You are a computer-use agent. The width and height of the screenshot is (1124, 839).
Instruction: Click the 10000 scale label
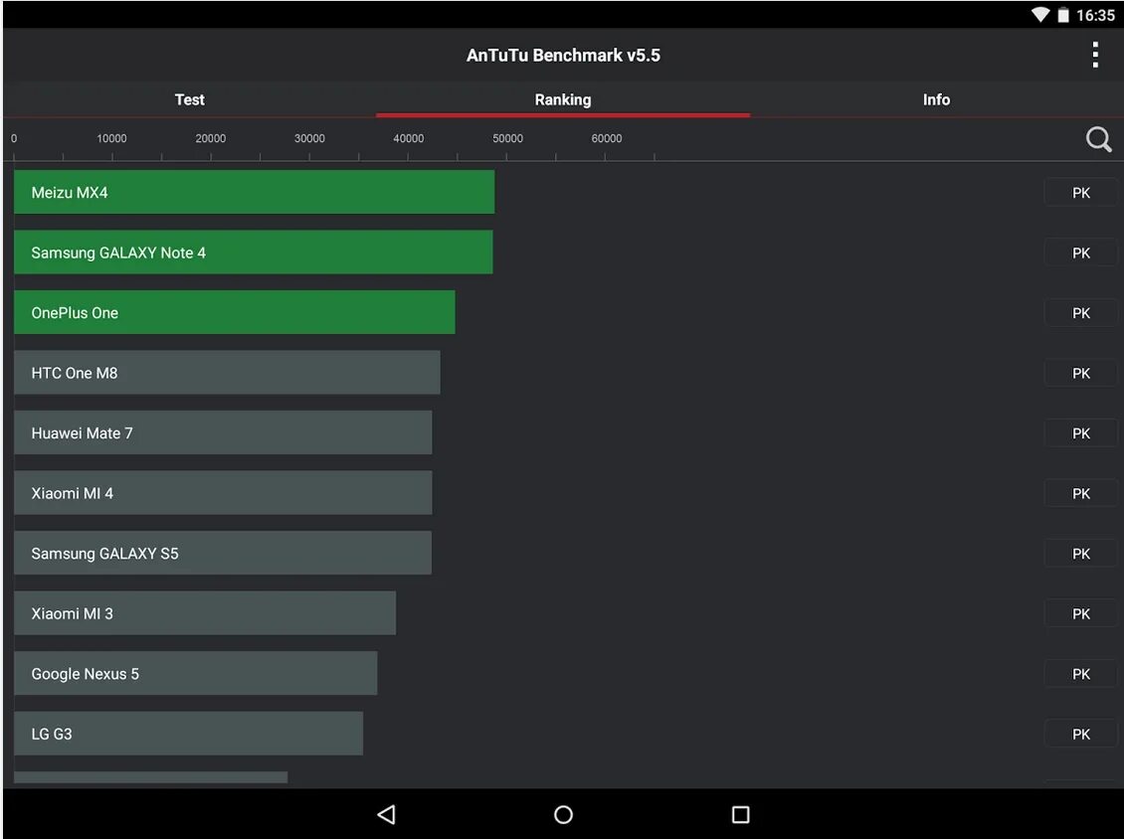point(111,138)
